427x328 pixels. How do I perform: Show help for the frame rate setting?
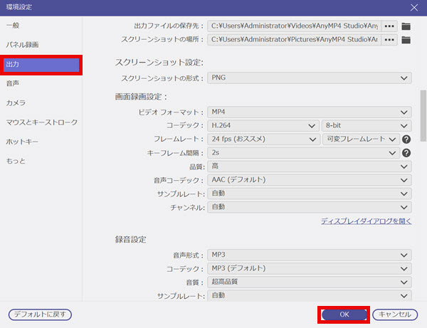pos(406,139)
